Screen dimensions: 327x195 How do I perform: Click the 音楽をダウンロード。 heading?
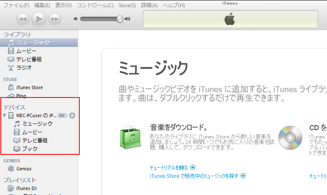point(179,128)
